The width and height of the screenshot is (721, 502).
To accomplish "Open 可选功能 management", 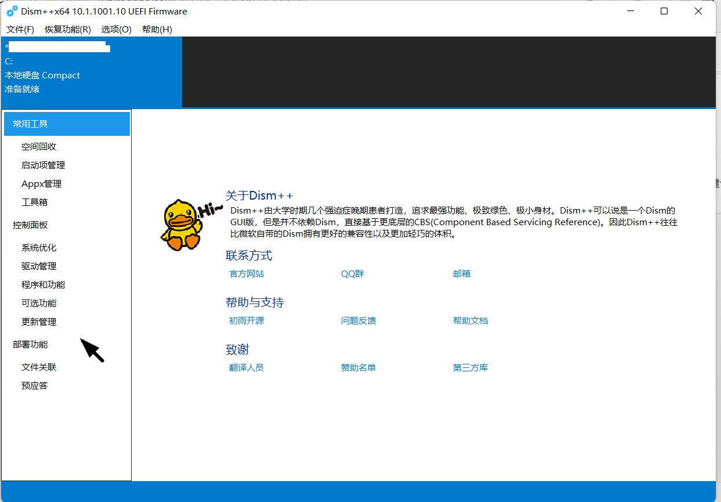I will pyautogui.click(x=38, y=303).
